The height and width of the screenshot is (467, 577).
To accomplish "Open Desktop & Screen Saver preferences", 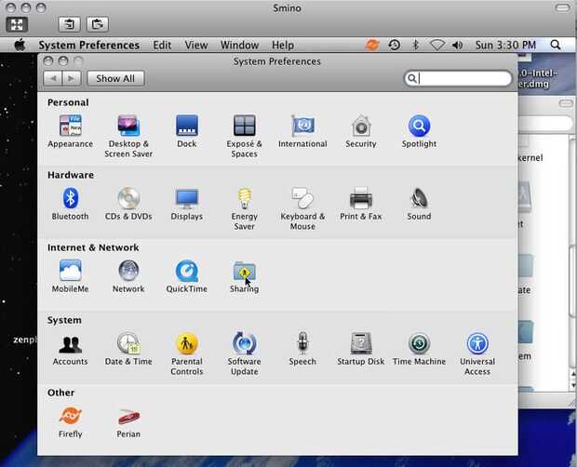I will click(x=128, y=136).
